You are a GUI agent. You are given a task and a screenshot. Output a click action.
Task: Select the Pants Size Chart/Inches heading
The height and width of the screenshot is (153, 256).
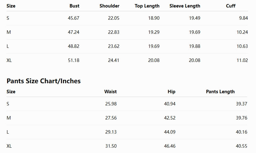(44, 81)
